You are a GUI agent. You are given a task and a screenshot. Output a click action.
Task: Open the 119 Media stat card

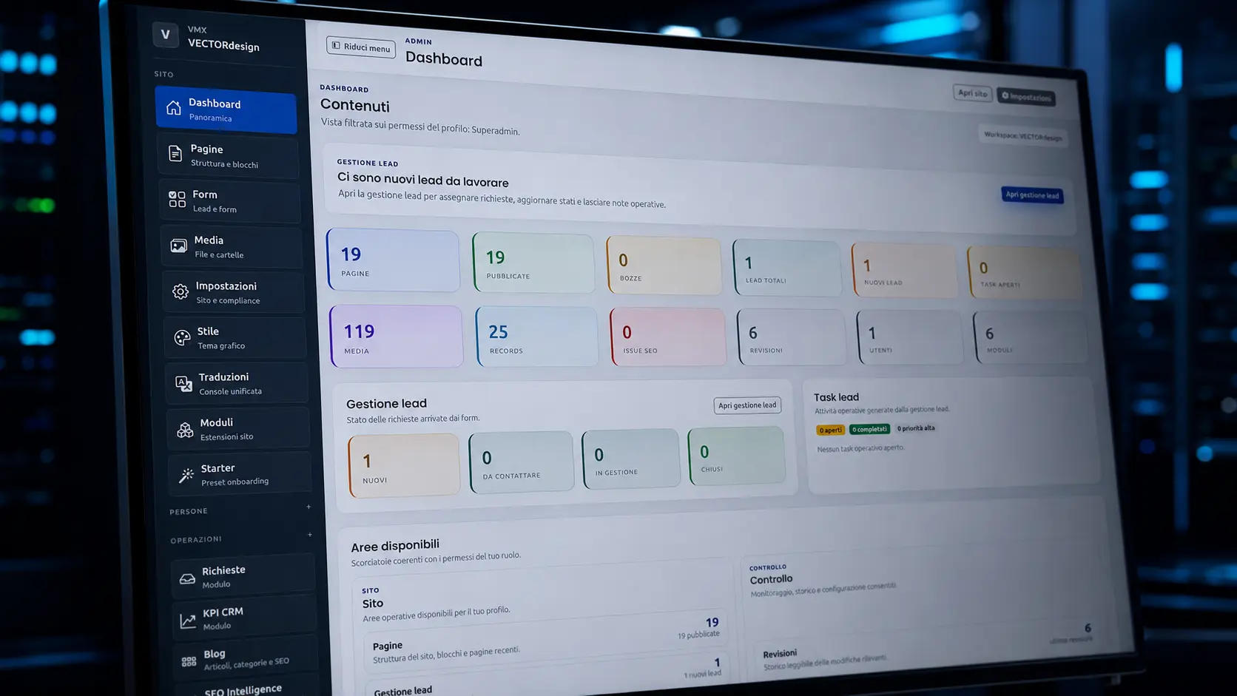click(x=397, y=337)
